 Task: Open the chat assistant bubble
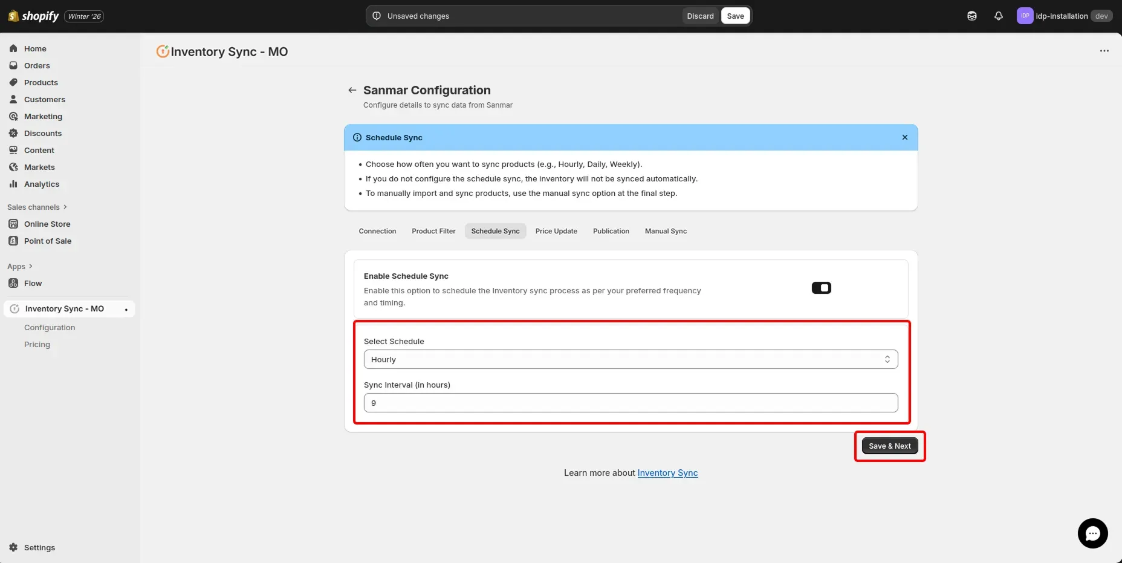click(x=1092, y=533)
